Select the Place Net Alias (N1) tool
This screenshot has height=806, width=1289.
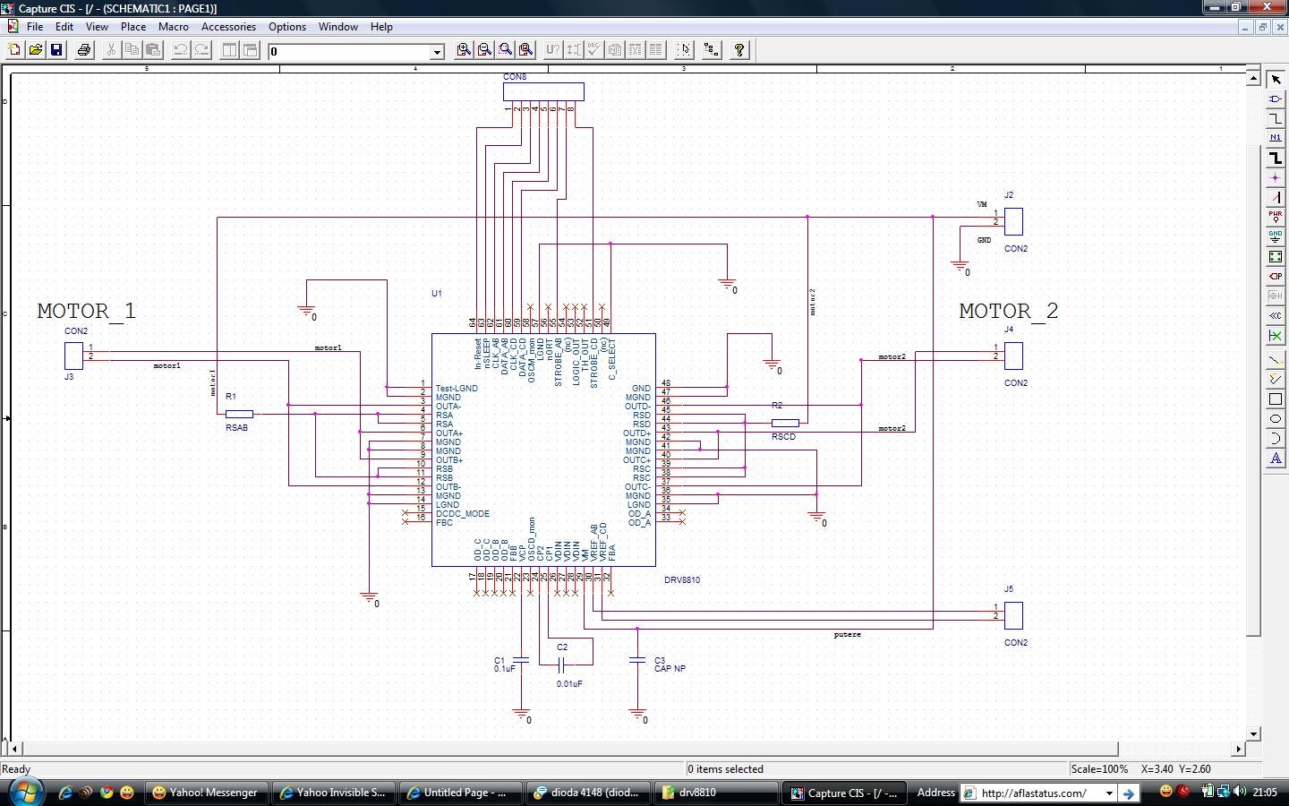1276,138
